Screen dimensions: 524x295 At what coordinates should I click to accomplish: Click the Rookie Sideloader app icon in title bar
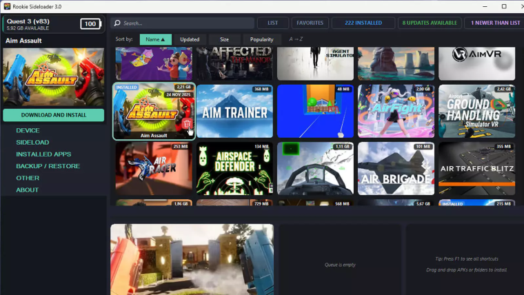[x=7, y=6]
